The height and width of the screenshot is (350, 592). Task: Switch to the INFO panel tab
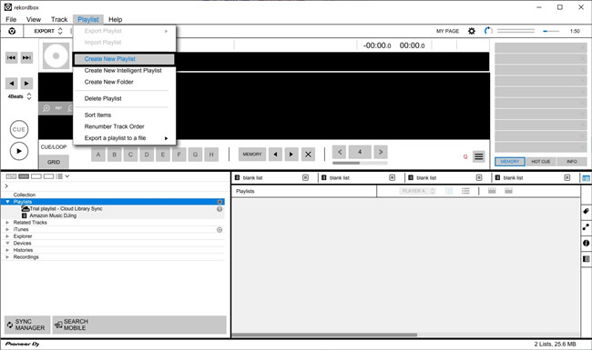[x=572, y=162]
